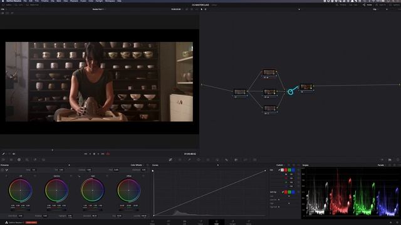This screenshot has width=401, height=225.
Task: Open the Color Match palette
Action: point(11,160)
